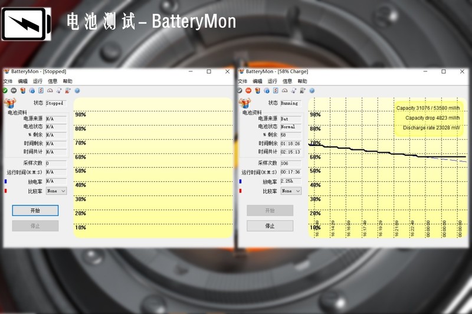Click dark configuration icon in 58% Charge window
Viewport: 472px width, 314px height.
pos(303,90)
